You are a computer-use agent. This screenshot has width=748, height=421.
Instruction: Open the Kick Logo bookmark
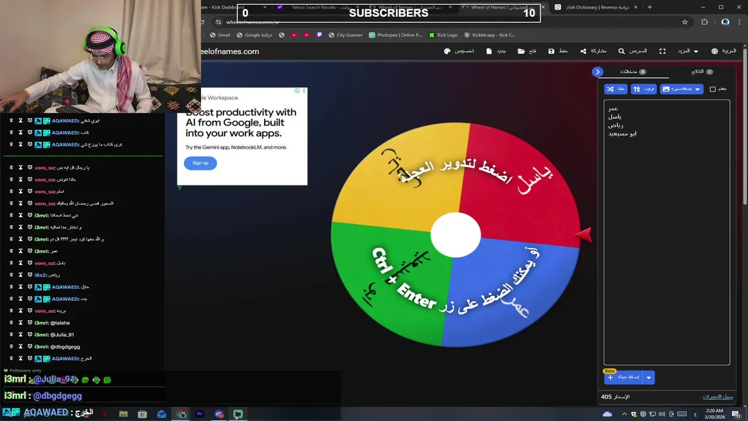click(x=443, y=35)
